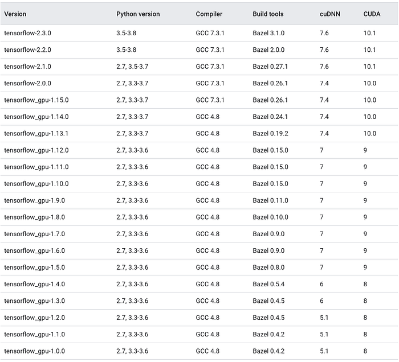Select the tensorflow_gpu-1.2.0 cell
Viewport: 399px width, 362px height.
[35, 318]
